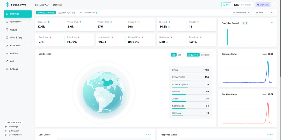Image resolution: width=281 pixels, height=140 pixels.
Task: Open the All applications dropdown
Action: click(x=241, y=13)
